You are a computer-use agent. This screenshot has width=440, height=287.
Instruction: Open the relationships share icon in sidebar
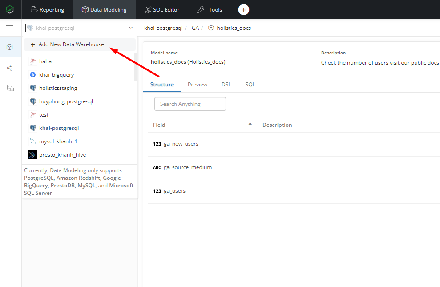10,68
